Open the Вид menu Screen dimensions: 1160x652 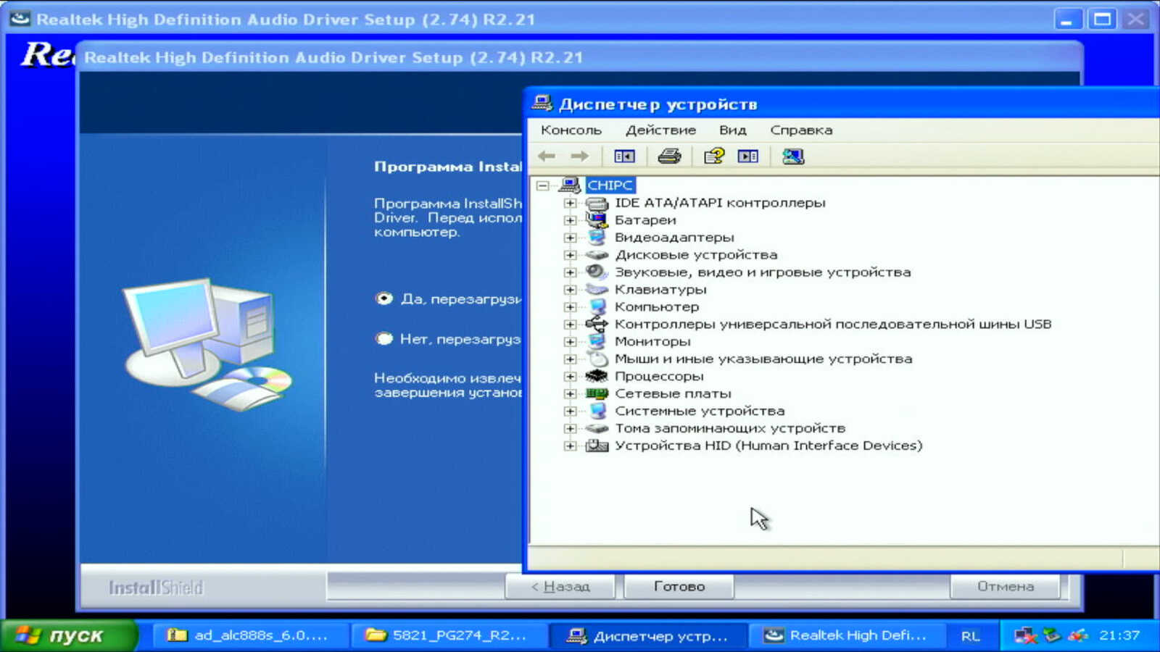tap(732, 130)
